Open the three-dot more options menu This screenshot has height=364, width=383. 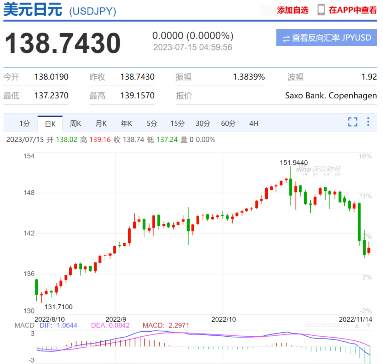[x=368, y=121]
